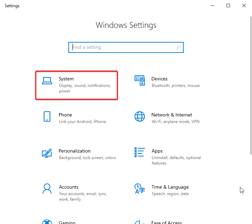Open the Network & Internet title text
The width and height of the screenshot is (252, 224).
click(x=172, y=115)
